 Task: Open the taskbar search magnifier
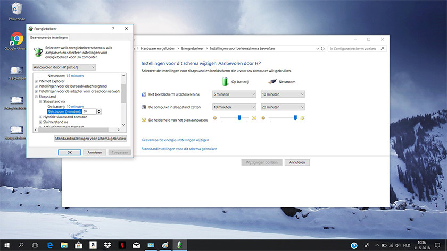21,245
